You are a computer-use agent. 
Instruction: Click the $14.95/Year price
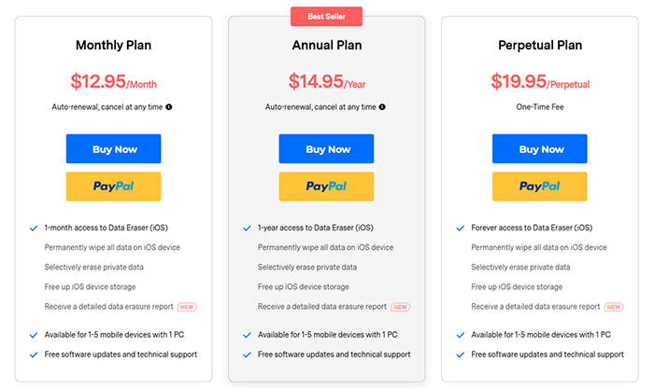[x=326, y=82]
